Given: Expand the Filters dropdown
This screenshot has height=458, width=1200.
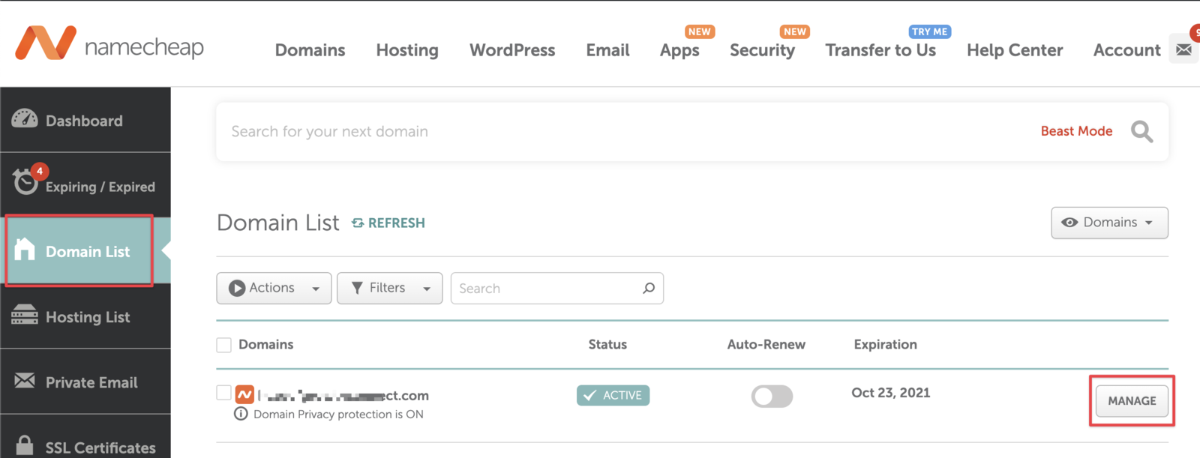Looking at the screenshot, I should click(x=389, y=289).
